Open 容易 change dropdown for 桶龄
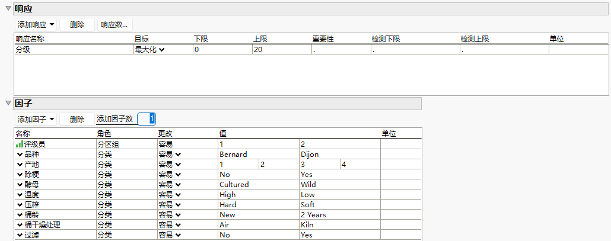The width and height of the screenshot is (611, 241). 170,215
